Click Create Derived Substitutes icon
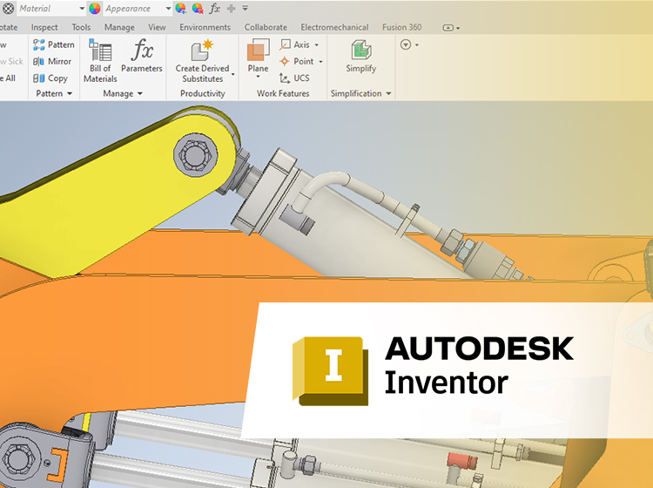This screenshot has height=488, width=653. 202,51
